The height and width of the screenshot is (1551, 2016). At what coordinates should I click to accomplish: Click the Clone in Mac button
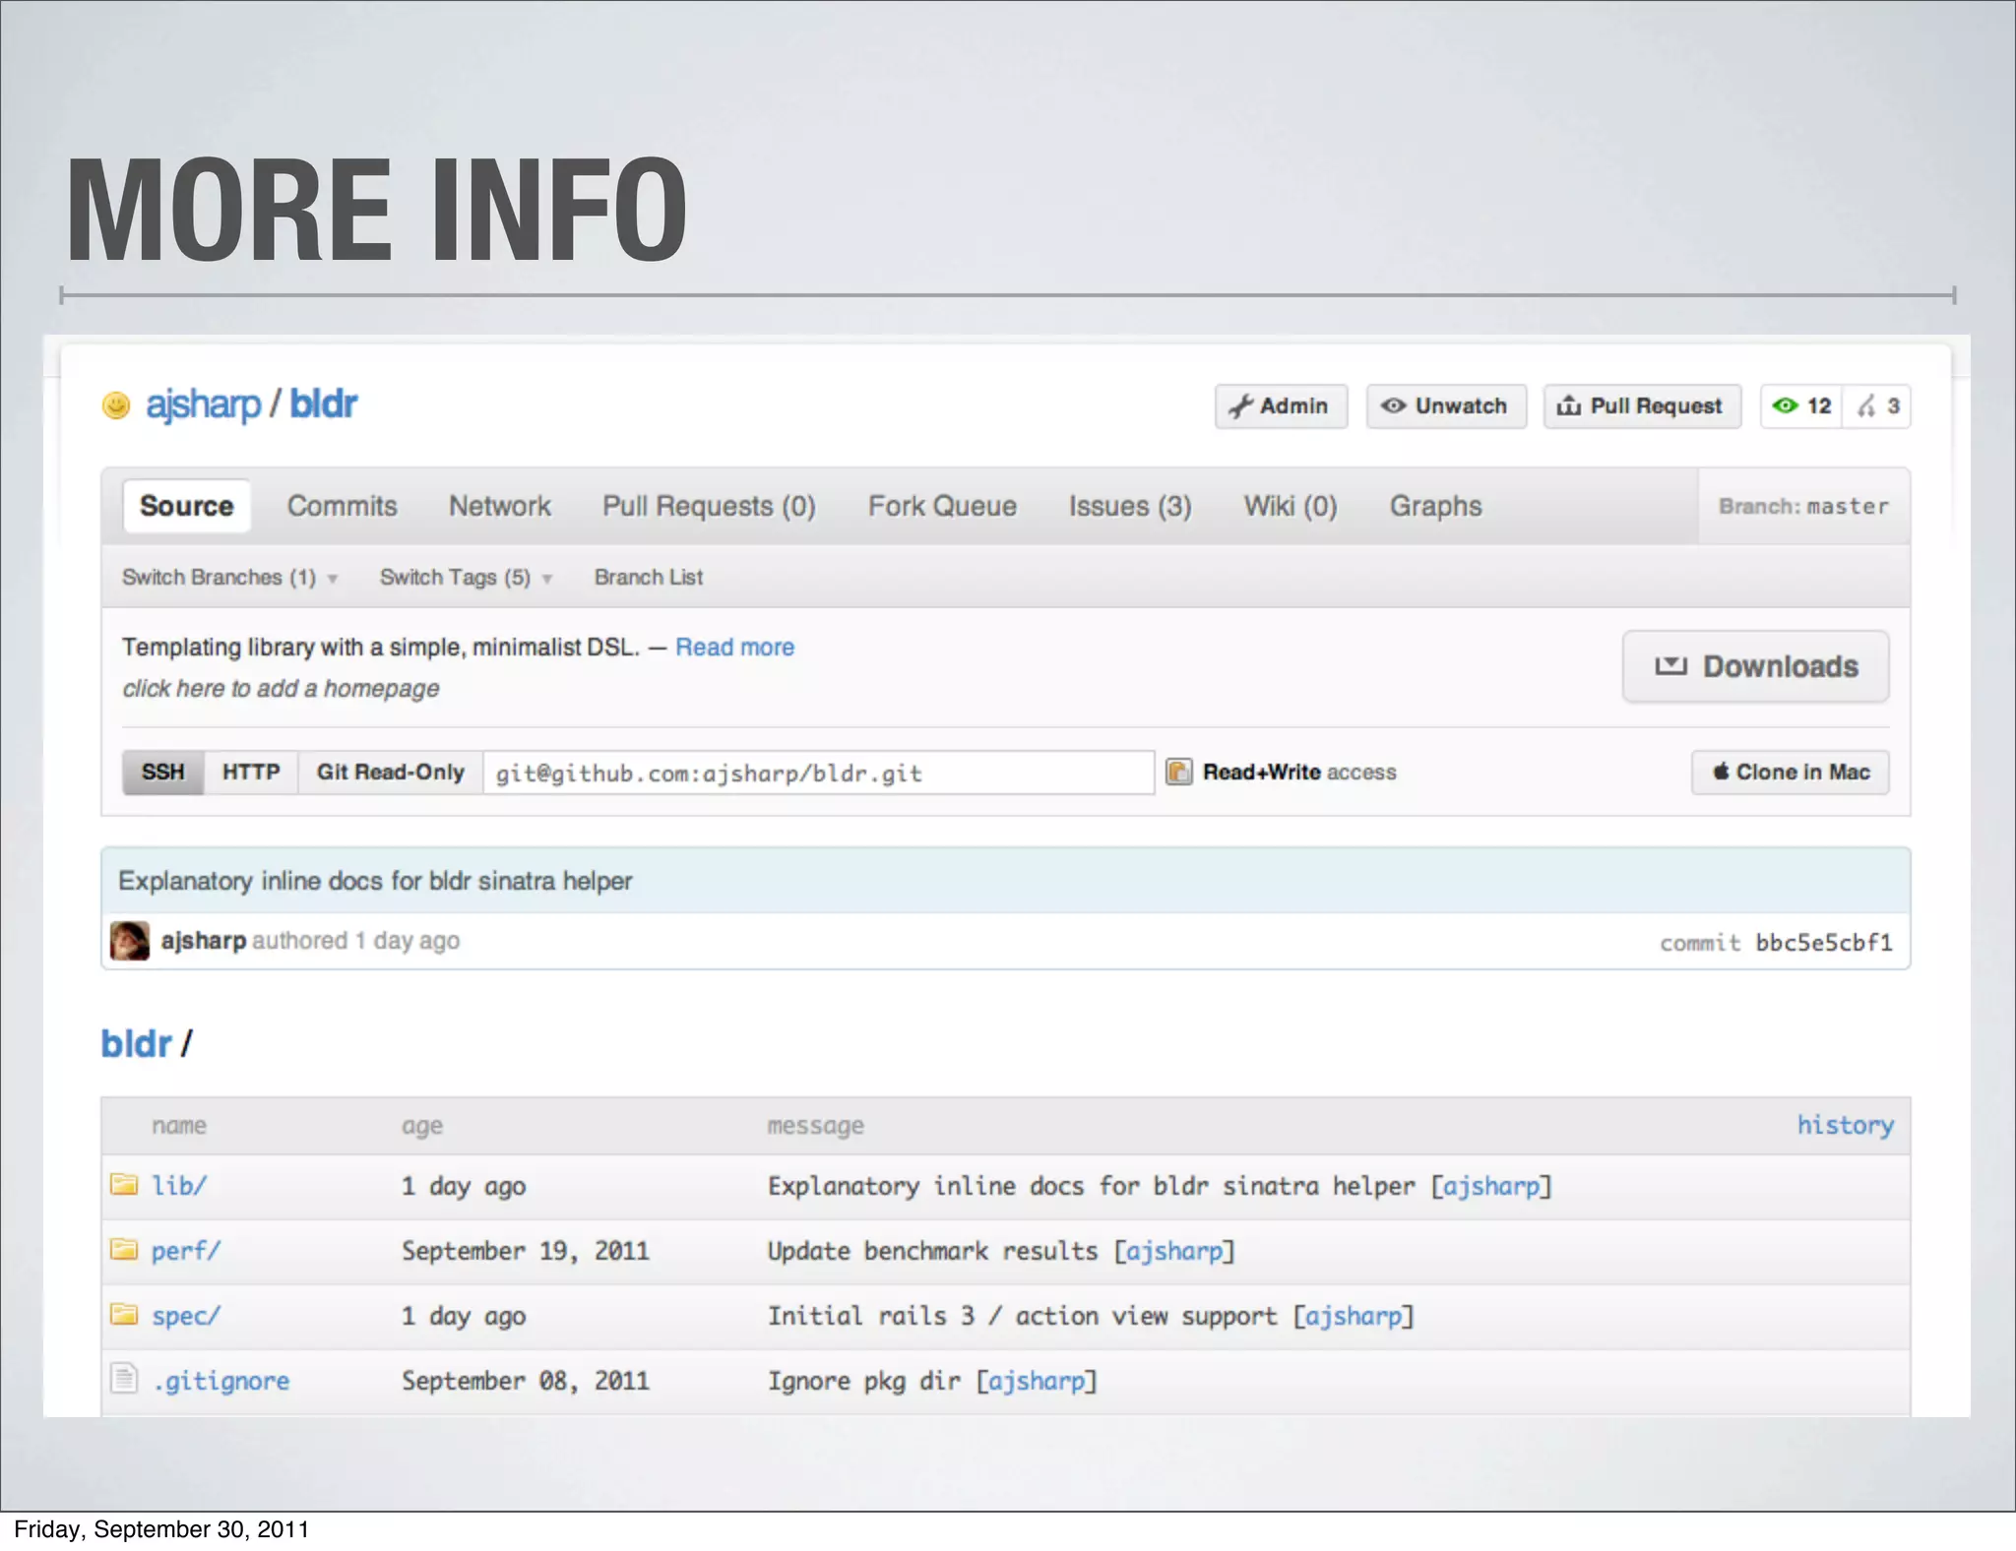click(x=1790, y=772)
